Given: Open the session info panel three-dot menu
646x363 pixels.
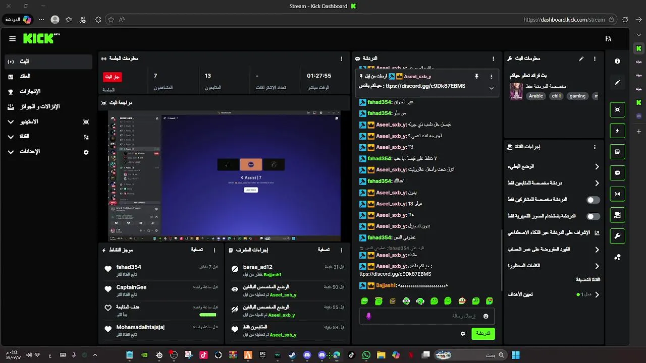Looking at the screenshot, I should pyautogui.click(x=342, y=59).
